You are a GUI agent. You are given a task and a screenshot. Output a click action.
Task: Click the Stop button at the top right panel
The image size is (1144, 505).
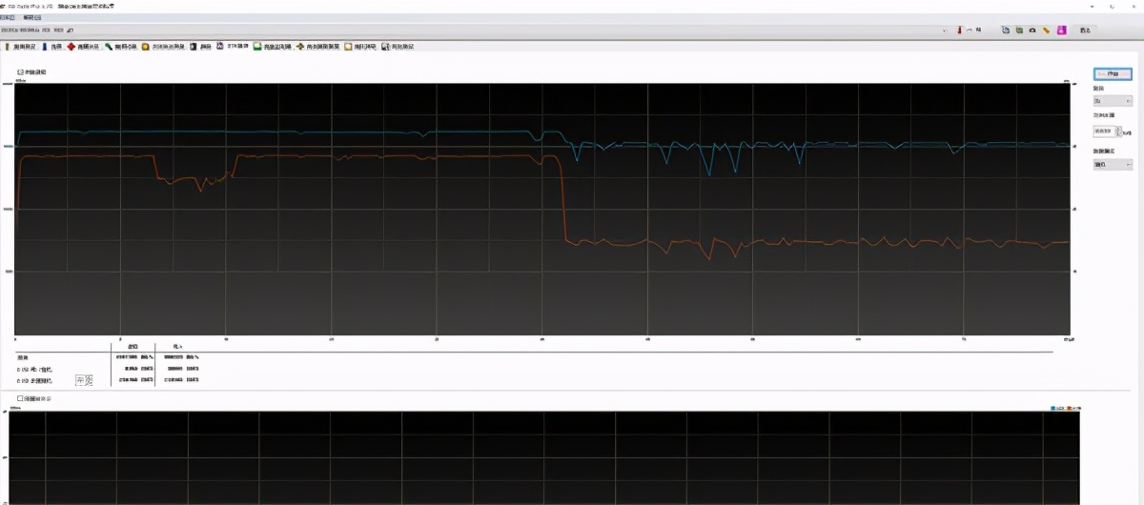(x=1113, y=73)
